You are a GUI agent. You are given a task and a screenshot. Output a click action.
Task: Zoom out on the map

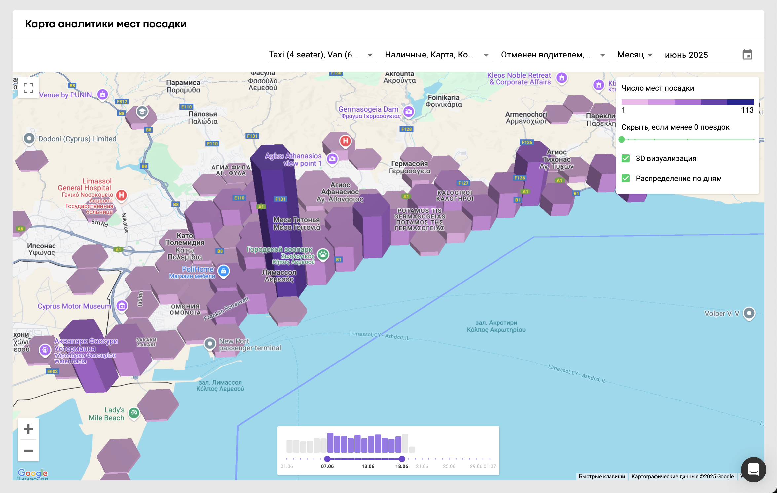point(28,451)
